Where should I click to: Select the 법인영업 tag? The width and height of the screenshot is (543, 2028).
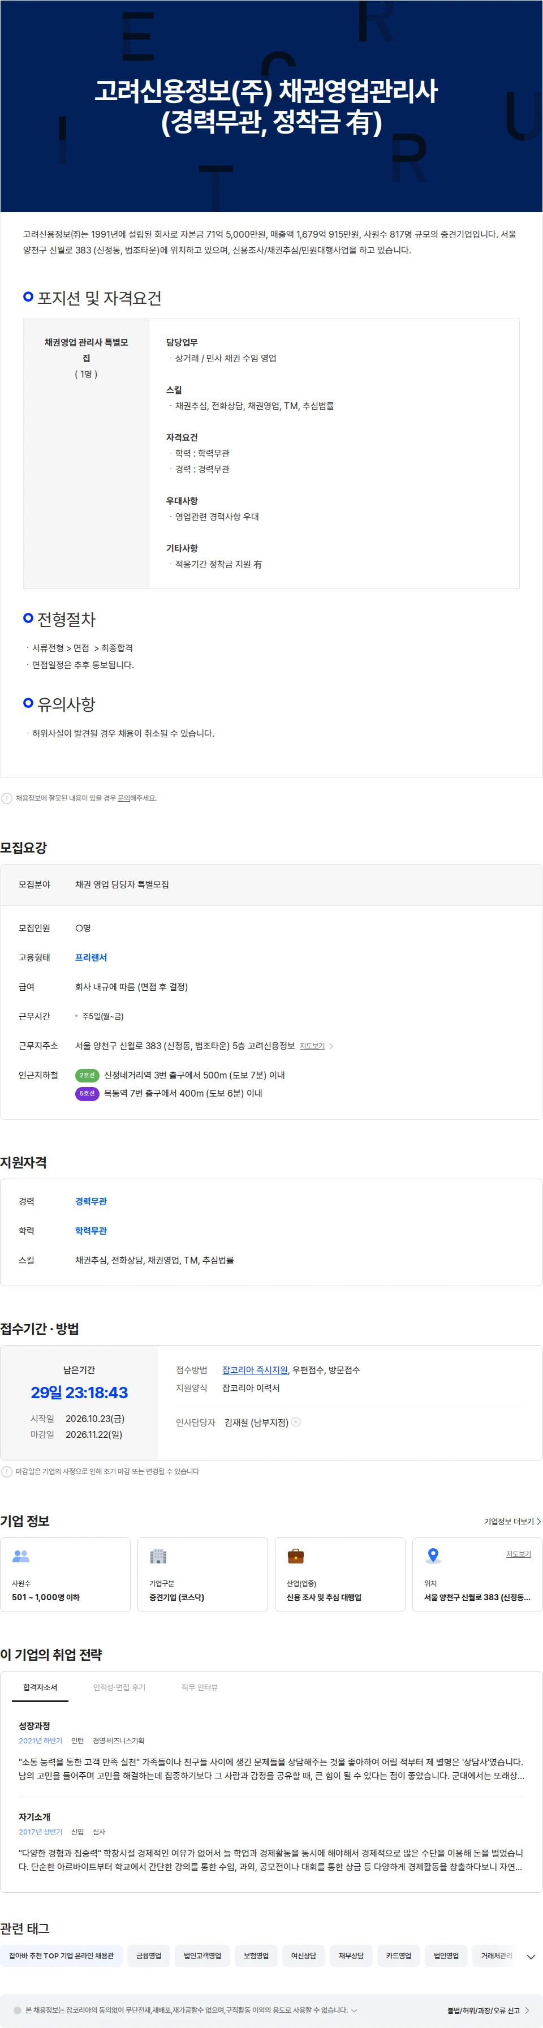446,1956
